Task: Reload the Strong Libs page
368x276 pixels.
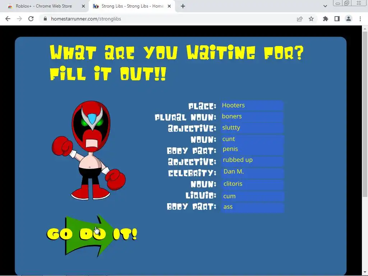Action: point(31,19)
